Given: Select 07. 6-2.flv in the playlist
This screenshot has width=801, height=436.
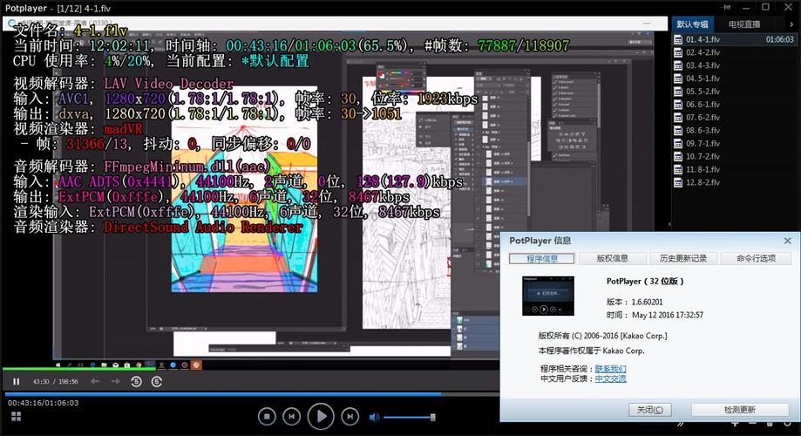Looking at the screenshot, I should coord(734,117).
